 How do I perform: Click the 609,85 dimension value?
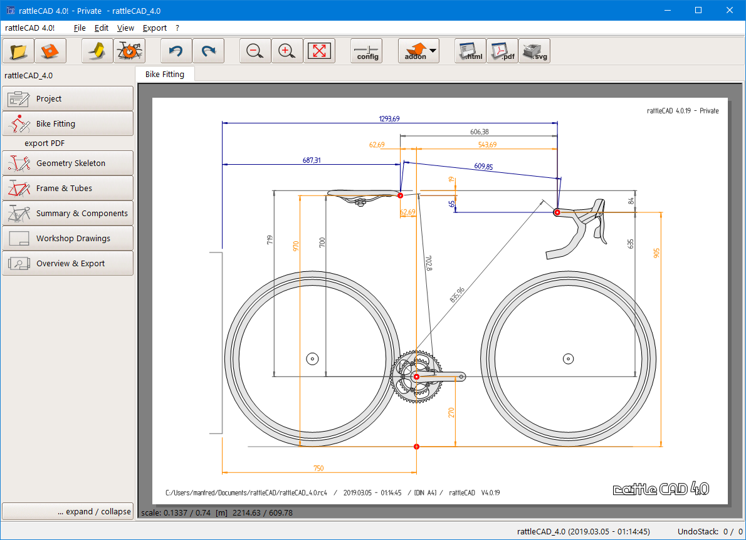point(483,166)
